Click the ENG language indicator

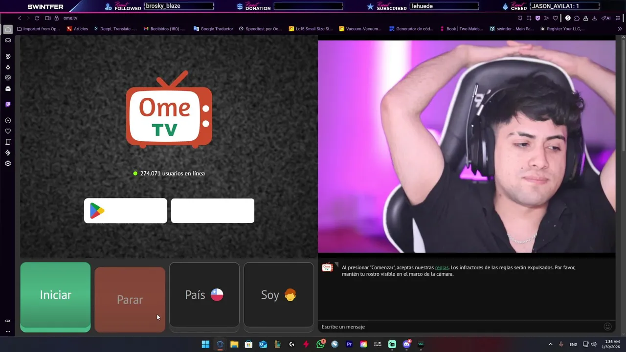click(573, 344)
